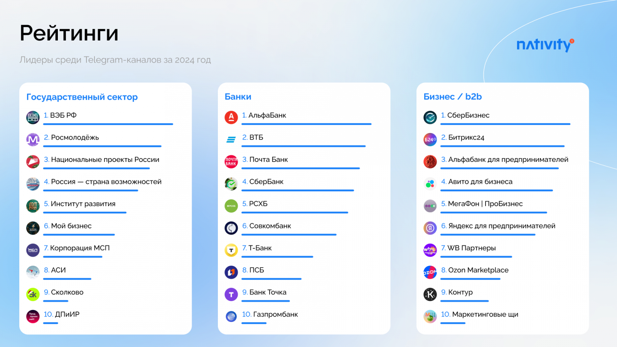Click the Мой бизнес channel logo

(x=33, y=228)
